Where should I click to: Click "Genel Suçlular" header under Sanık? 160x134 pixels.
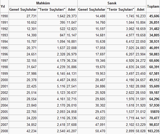(92, 9)
